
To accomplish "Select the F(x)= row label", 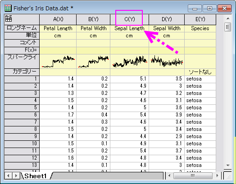I will pos(22,50).
